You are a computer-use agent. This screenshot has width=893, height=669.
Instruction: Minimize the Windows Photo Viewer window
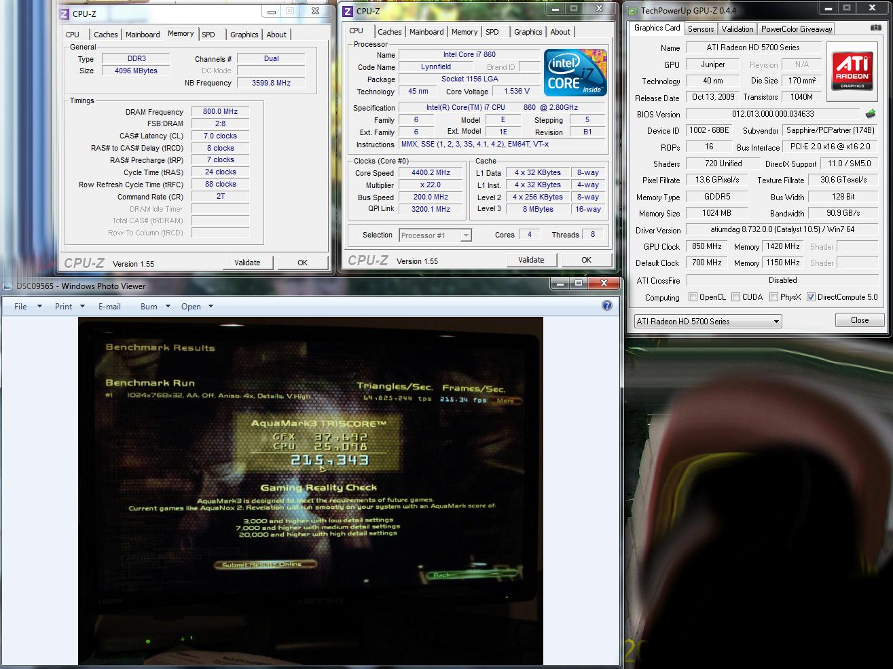560,284
